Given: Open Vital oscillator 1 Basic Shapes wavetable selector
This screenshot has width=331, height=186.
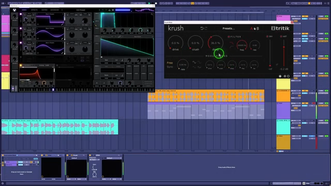Looking at the screenshot, I should click(50, 14).
